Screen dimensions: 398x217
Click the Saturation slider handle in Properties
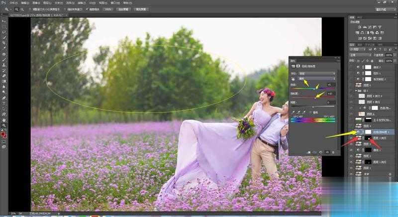point(315,98)
